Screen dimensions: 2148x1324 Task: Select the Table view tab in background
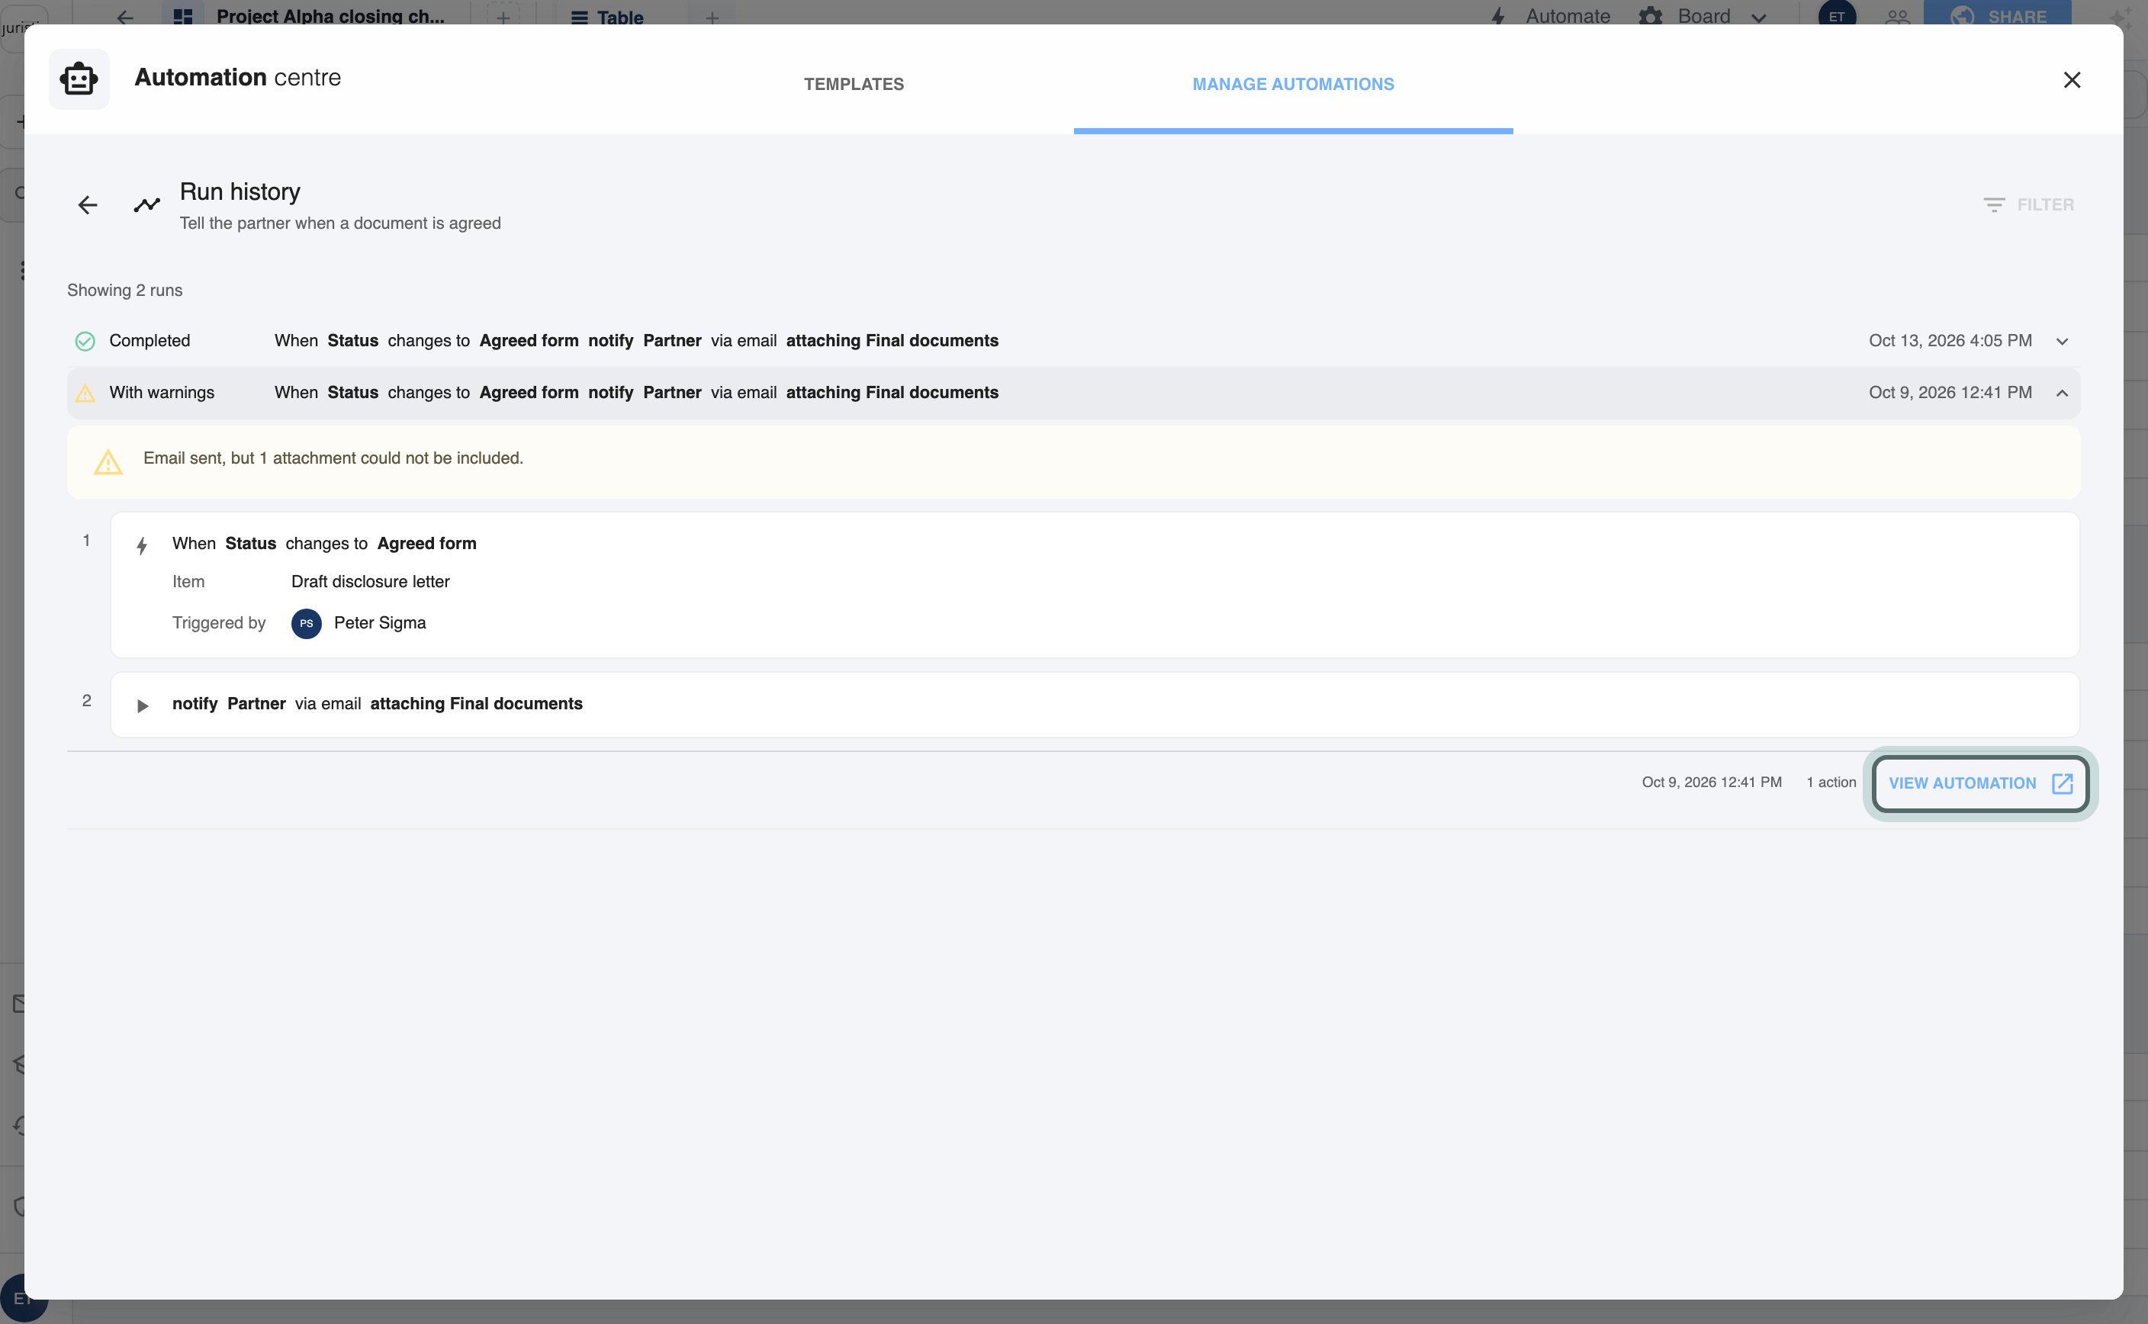pyautogui.click(x=607, y=18)
